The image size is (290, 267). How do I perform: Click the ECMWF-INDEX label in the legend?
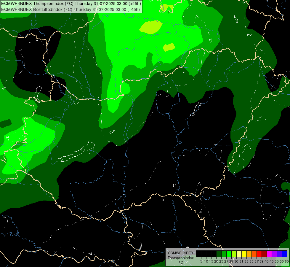click(x=181, y=253)
